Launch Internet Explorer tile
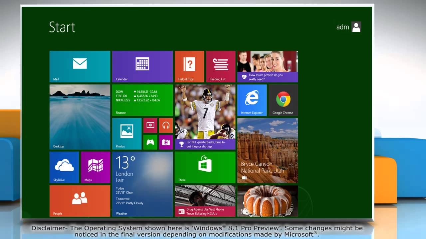This screenshot has height=239, width=426. [x=252, y=100]
